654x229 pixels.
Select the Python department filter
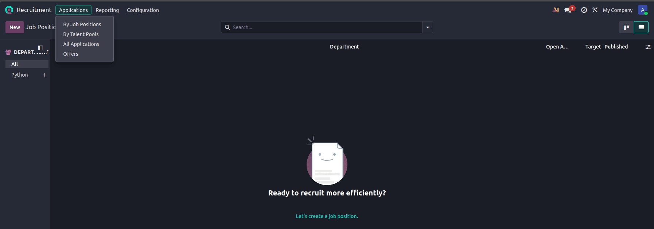(x=27, y=75)
